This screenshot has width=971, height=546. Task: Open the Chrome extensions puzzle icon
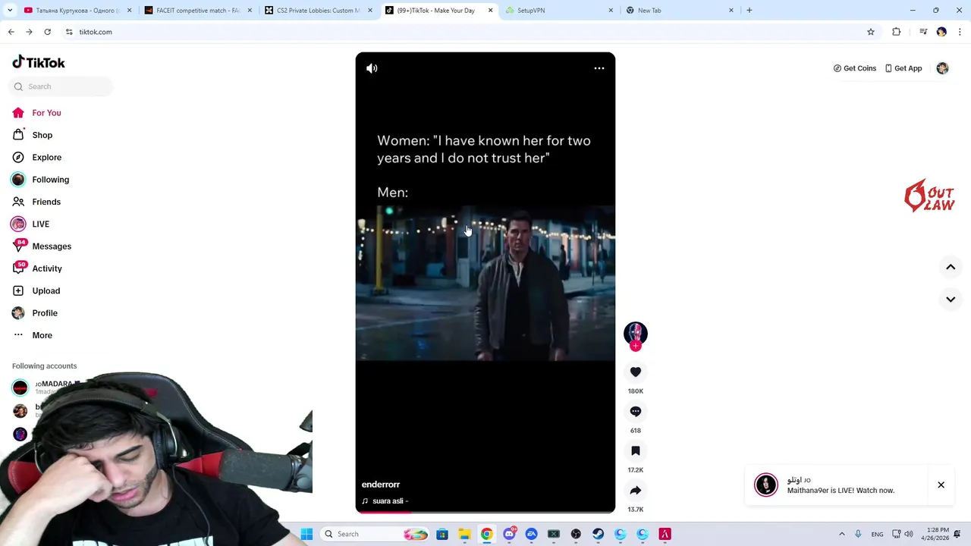point(897,32)
